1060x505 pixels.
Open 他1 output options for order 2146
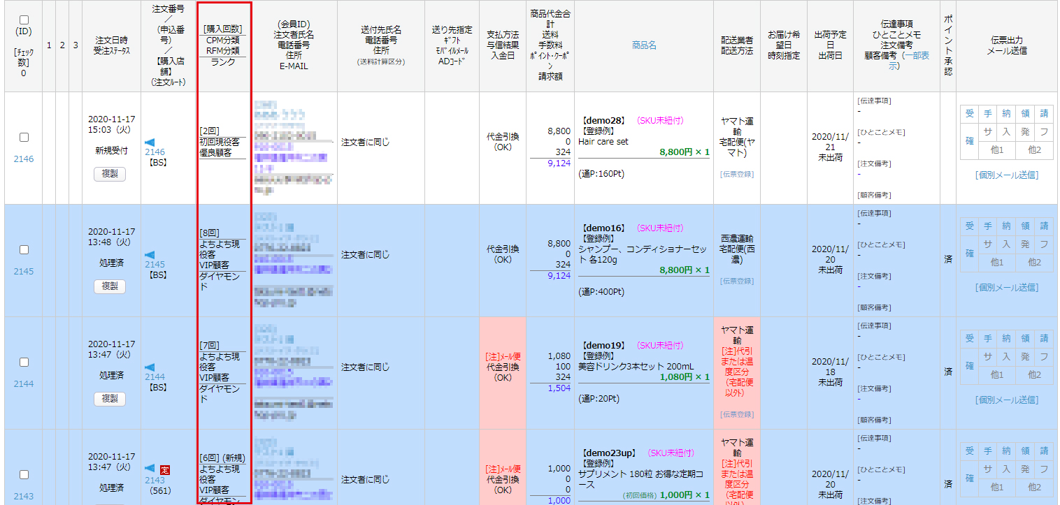(997, 149)
